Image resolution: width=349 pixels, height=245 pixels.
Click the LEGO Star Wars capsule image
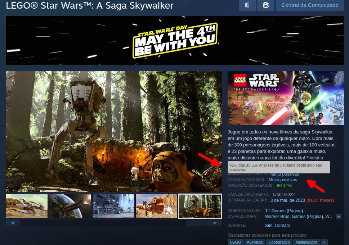pos(286,98)
